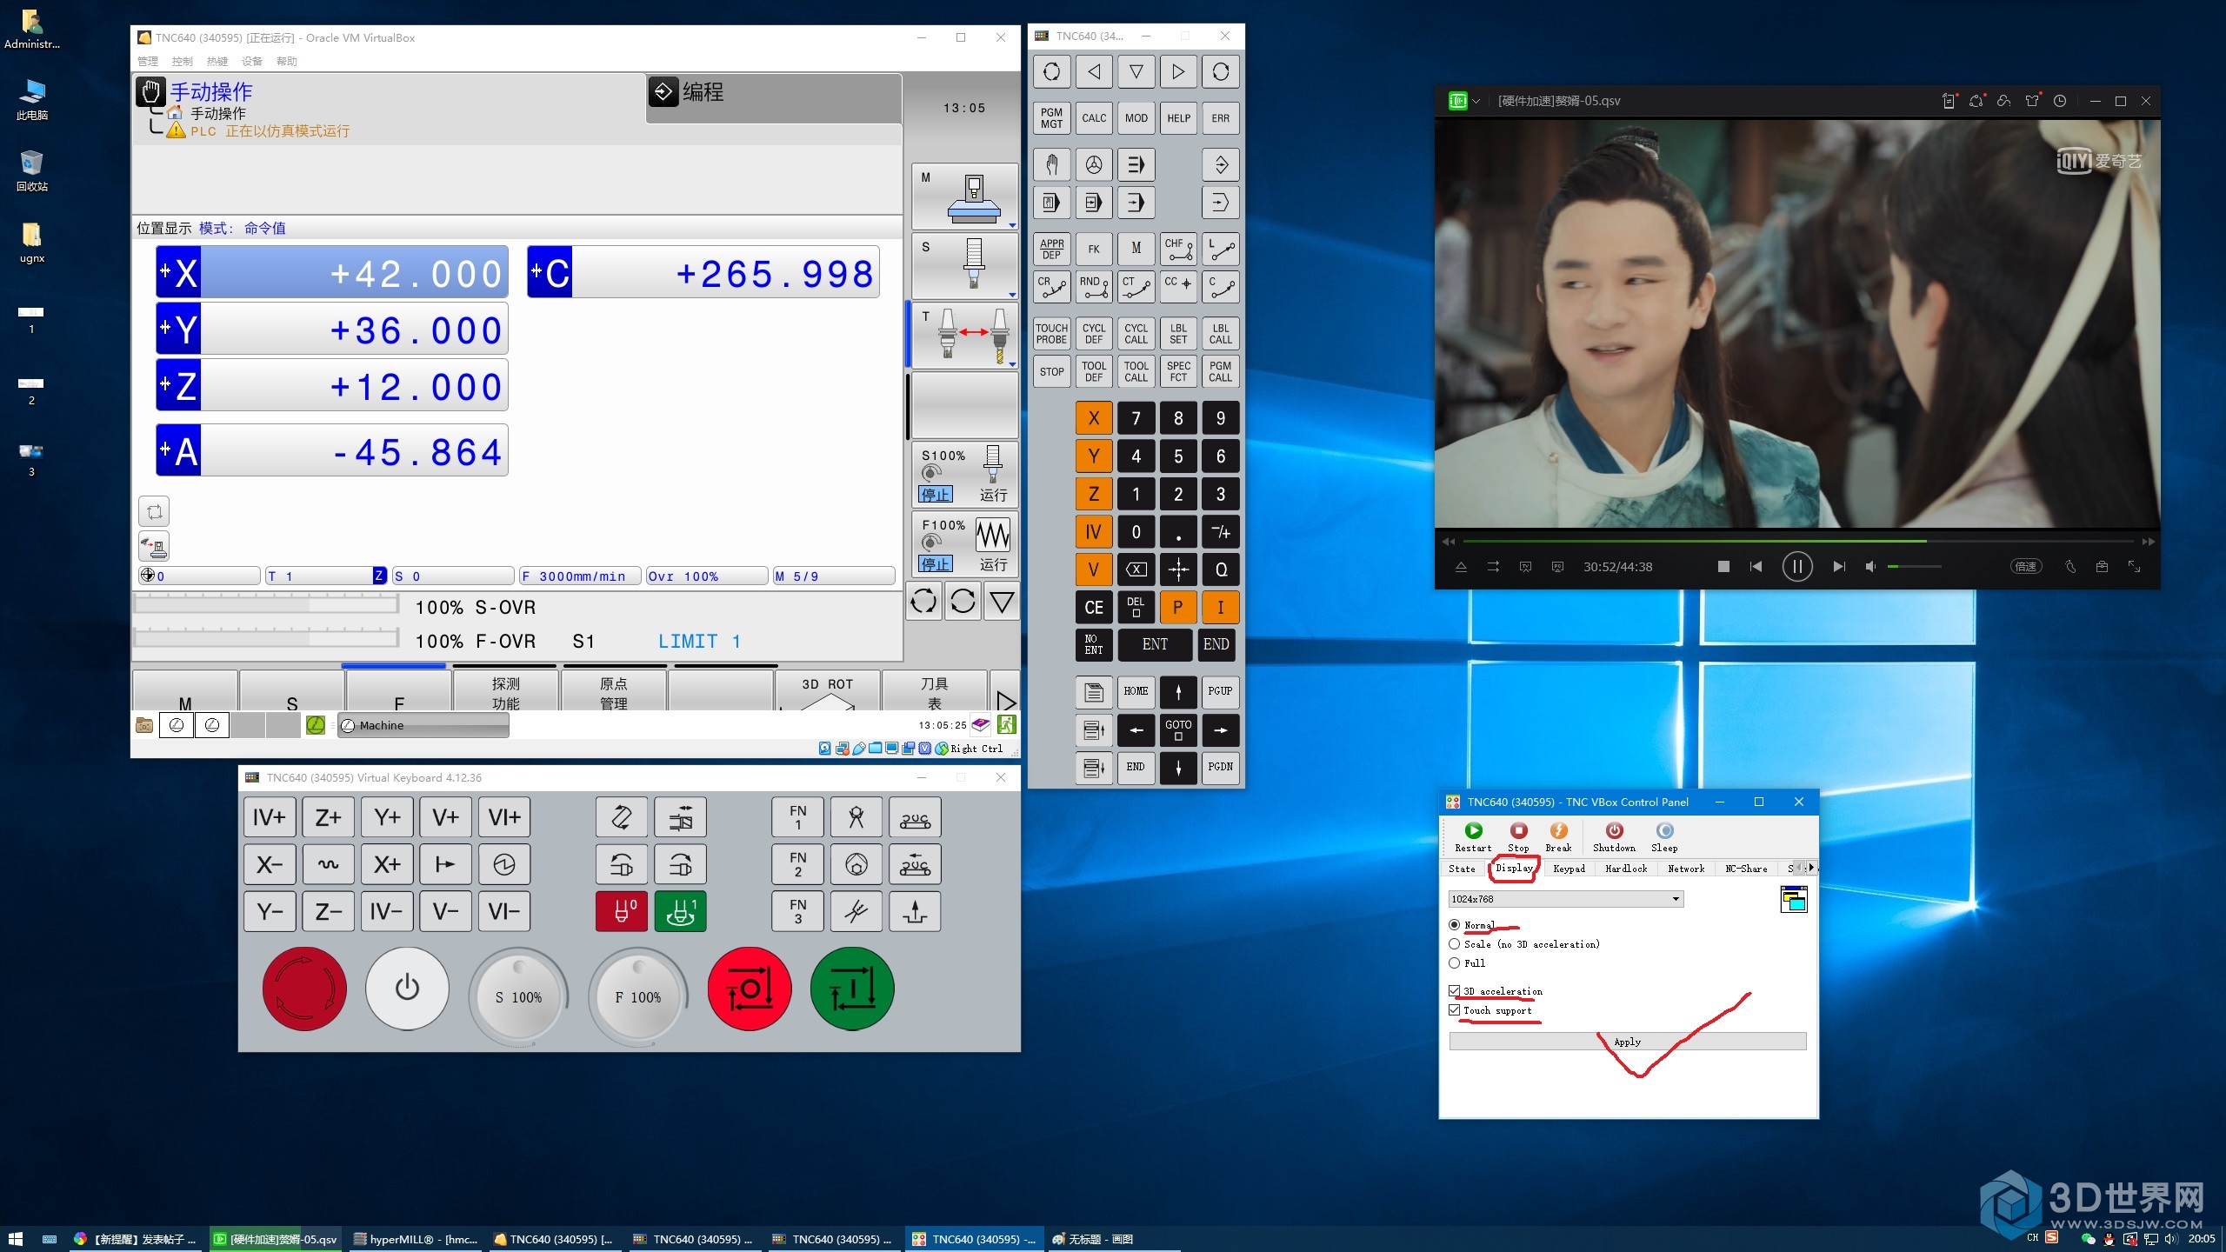The height and width of the screenshot is (1252, 2226).
Task: Open hyperMILL taskbar item
Action: (416, 1239)
